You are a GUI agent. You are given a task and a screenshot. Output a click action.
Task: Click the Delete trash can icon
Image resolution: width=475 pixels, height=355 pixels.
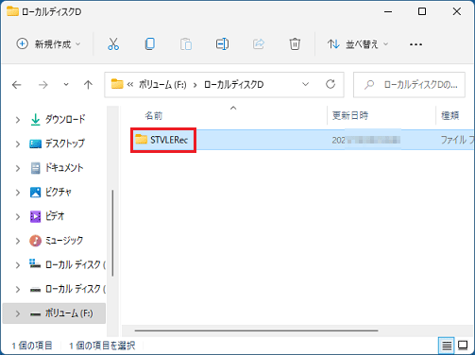(x=295, y=44)
